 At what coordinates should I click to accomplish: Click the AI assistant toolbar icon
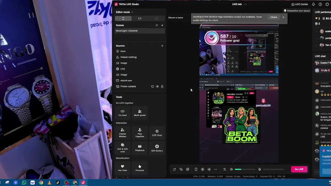(x=188, y=169)
